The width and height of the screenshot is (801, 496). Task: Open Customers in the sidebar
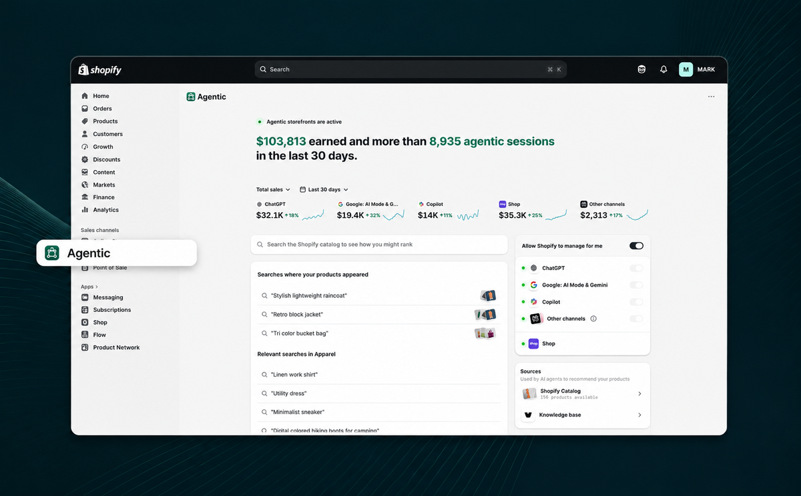pyautogui.click(x=108, y=134)
